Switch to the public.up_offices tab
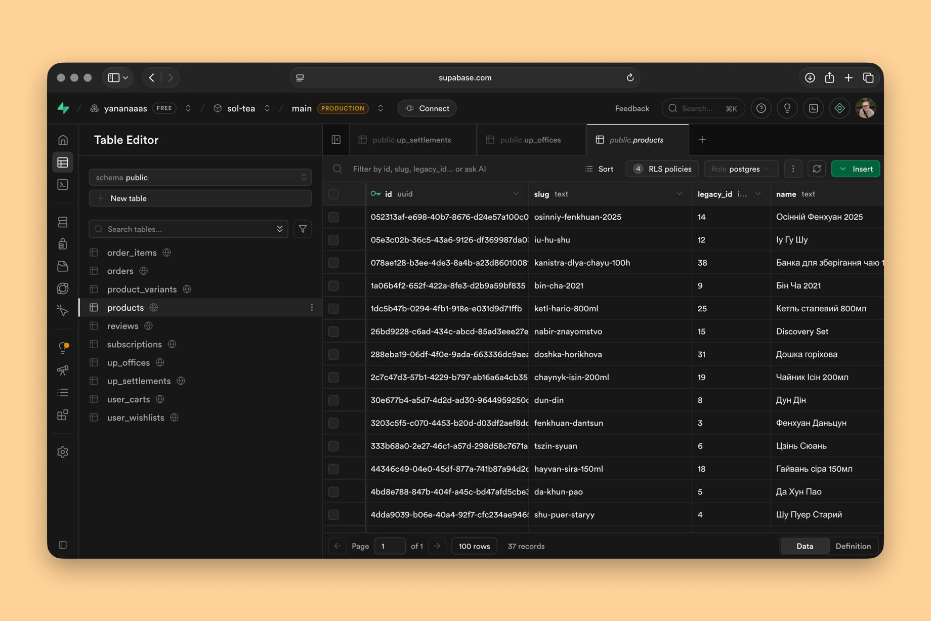 pos(531,140)
